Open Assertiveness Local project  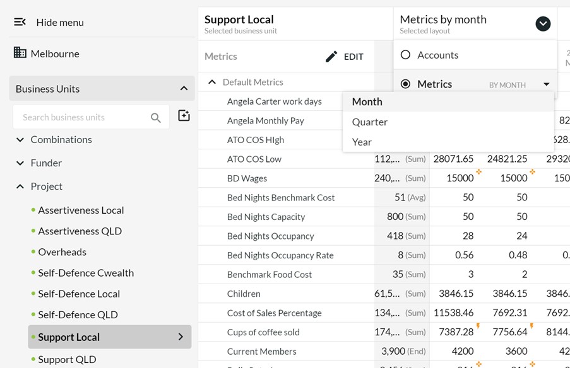(x=81, y=210)
